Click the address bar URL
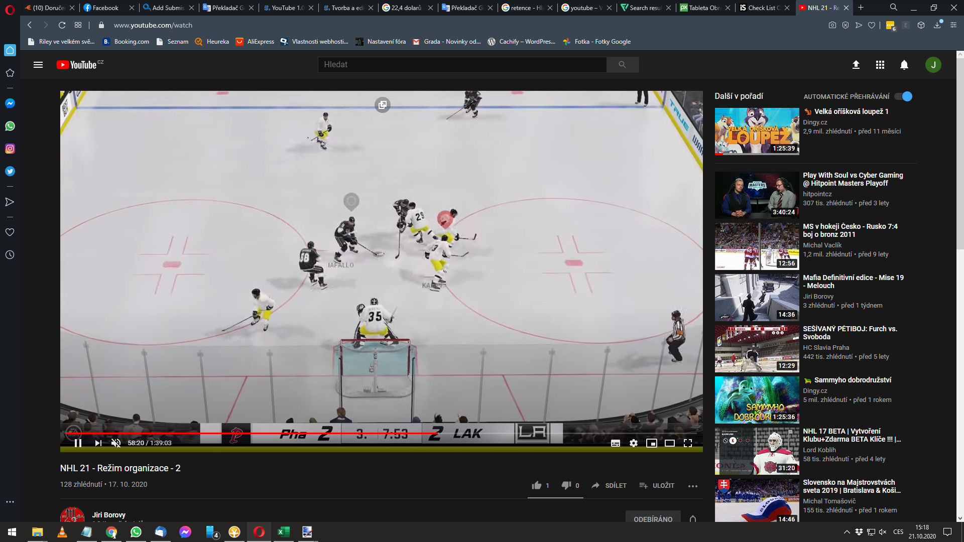 point(153,25)
